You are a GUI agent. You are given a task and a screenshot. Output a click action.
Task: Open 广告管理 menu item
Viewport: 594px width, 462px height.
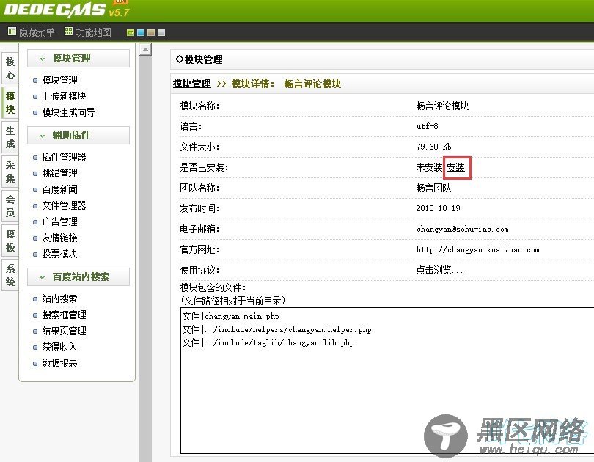(60, 222)
